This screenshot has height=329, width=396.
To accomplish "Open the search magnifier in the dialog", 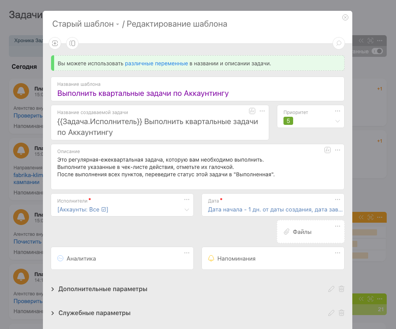I will pos(339,43).
